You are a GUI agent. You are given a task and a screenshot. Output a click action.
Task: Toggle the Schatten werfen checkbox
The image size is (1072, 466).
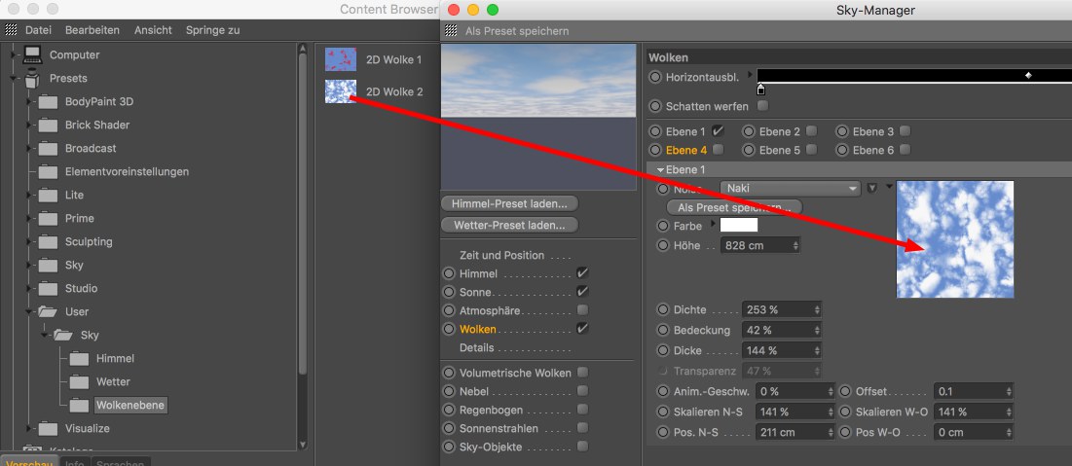point(762,106)
